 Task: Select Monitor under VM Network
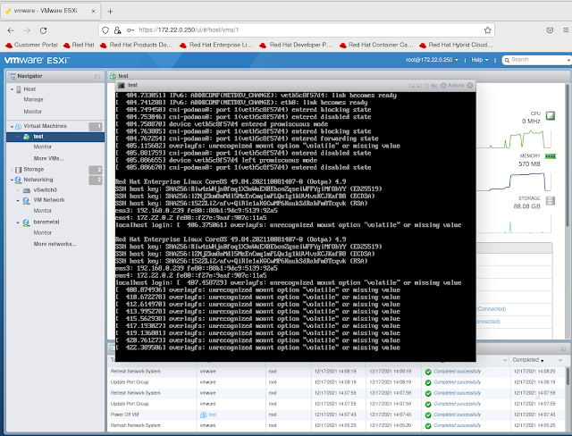pyautogui.click(x=43, y=211)
